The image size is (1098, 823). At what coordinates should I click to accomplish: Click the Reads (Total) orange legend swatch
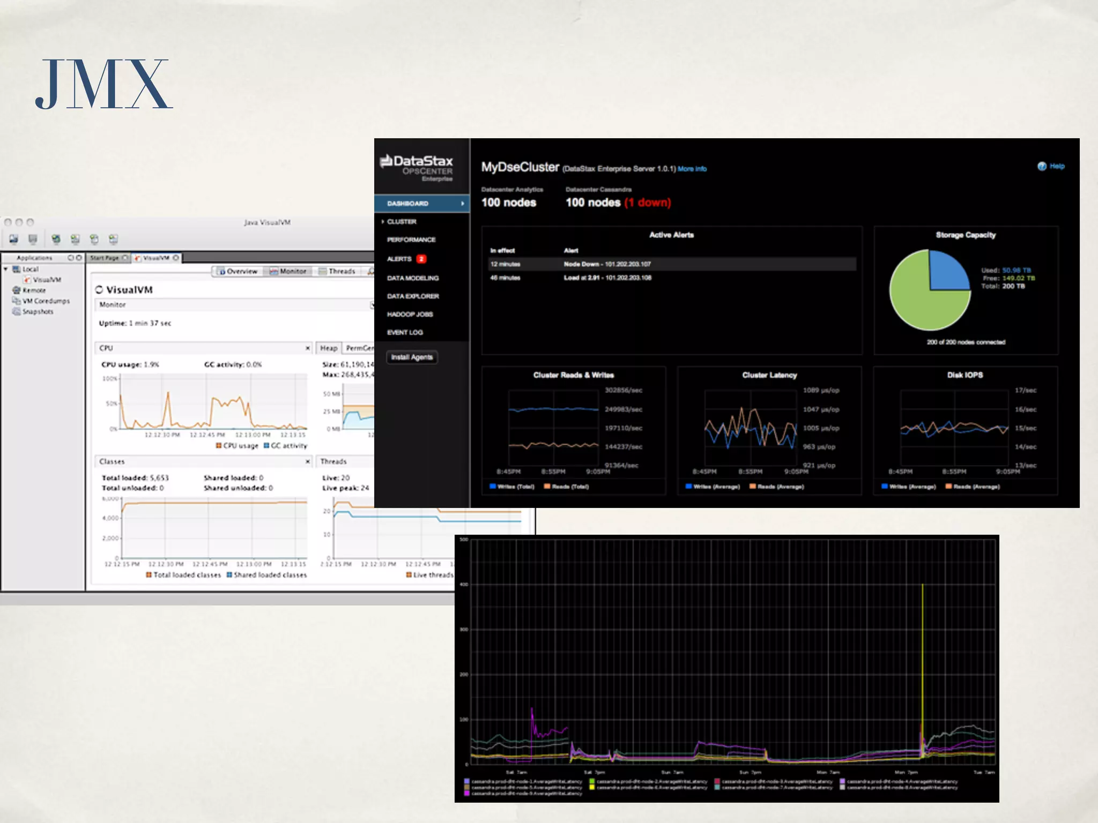[547, 487]
